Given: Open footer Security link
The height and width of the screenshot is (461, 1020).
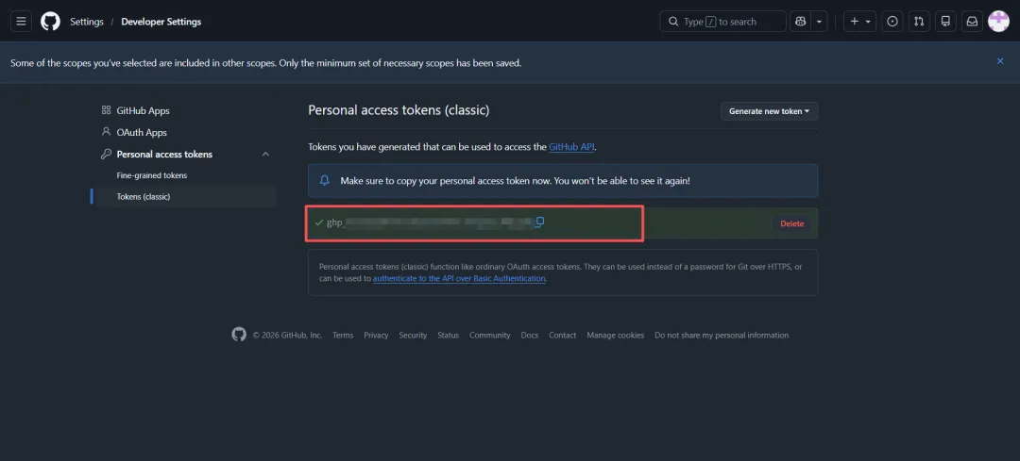Looking at the screenshot, I should pyautogui.click(x=413, y=335).
